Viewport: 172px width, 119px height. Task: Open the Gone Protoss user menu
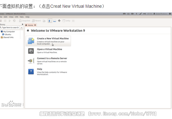coord(160,14)
